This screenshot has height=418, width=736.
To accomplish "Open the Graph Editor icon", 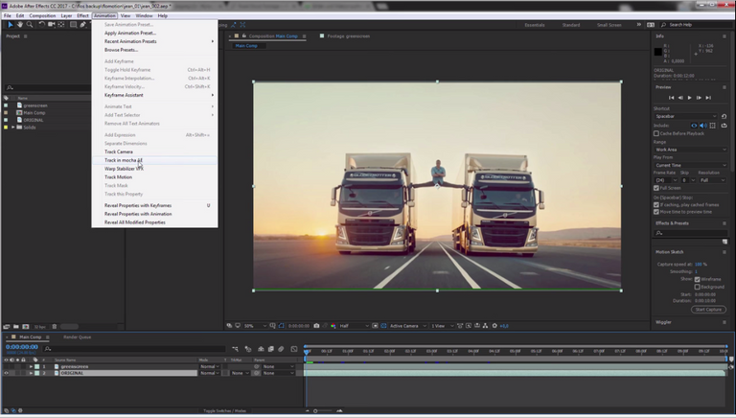I will coord(294,349).
